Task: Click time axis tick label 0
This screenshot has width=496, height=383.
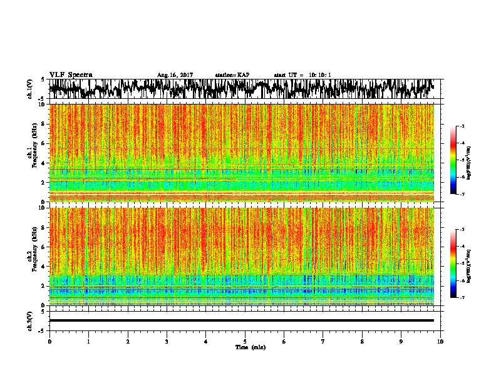Action: pyautogui.click(x=49, y=342)
